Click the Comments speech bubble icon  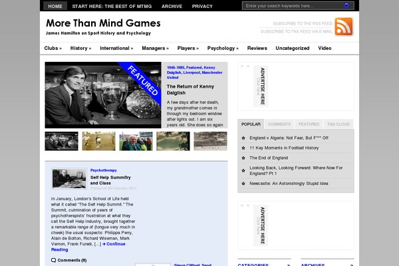tap(53, 260)
